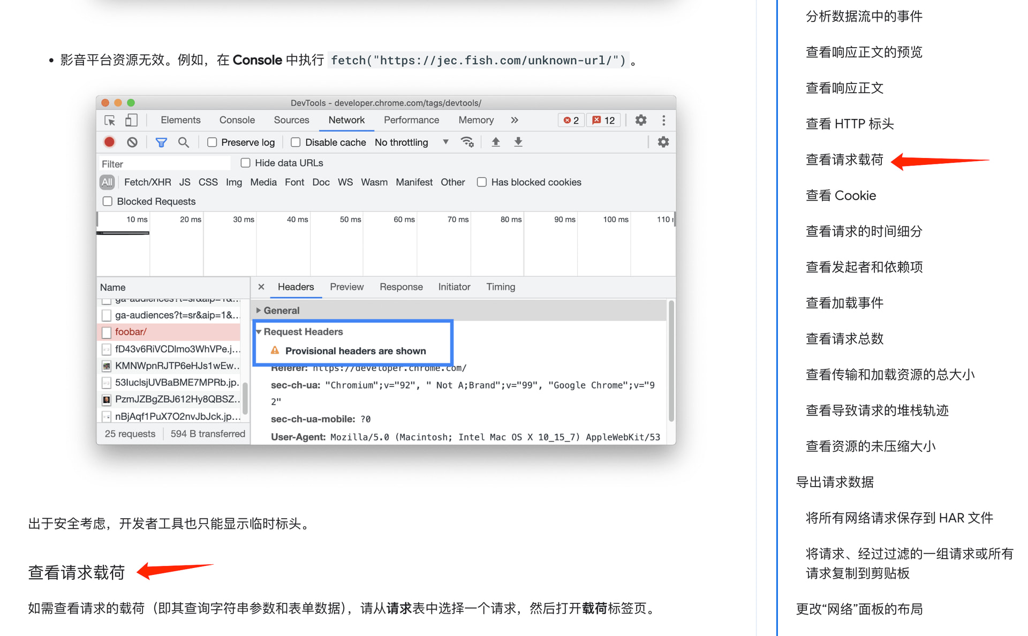This screenshot has height=636, width=1028.
Task: Toggle the filter funnel icon
Action: click(x=161, y=142)
